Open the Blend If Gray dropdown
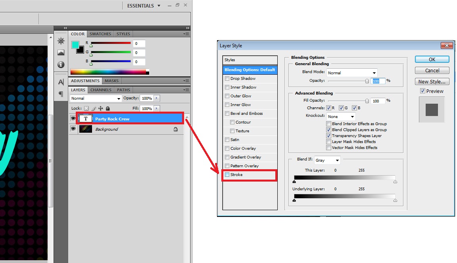The image size is (457, 263). tap(327, 160)
